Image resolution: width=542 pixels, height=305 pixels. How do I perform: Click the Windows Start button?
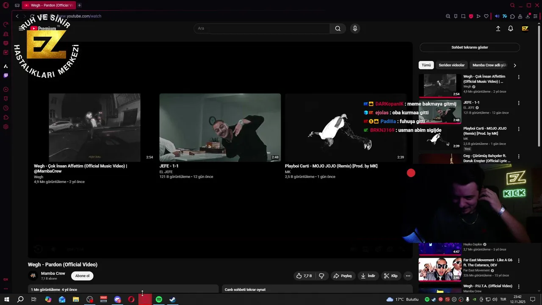coord(7,299)
